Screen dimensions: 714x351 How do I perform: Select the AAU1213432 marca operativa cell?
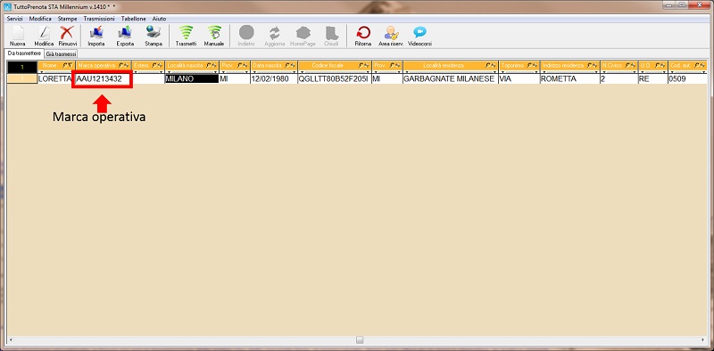[103, 79]
